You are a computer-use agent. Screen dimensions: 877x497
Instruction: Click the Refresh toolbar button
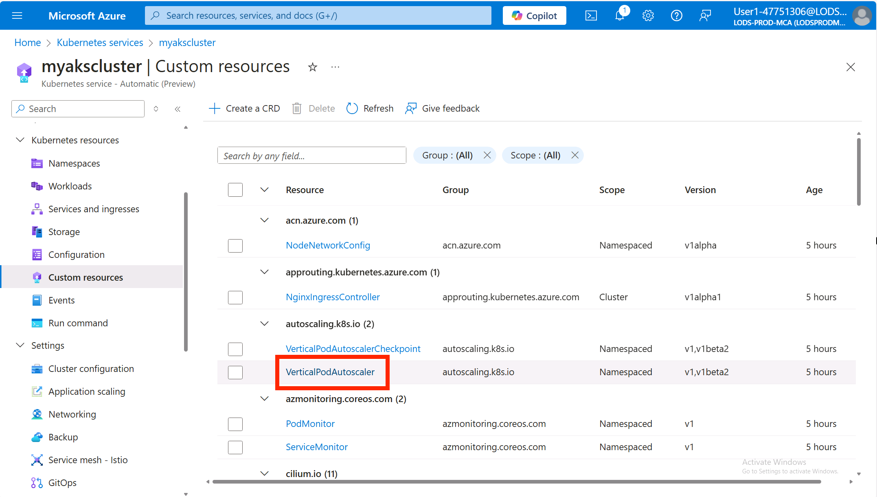point(370,108)
